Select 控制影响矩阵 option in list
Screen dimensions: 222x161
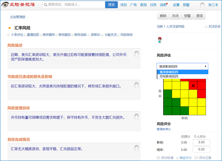[x=183, y=76]
